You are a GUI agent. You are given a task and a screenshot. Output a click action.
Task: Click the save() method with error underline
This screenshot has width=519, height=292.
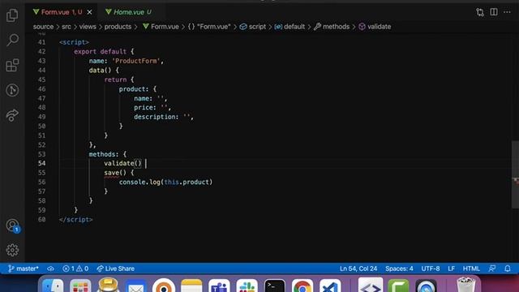[x=115, y=173]
